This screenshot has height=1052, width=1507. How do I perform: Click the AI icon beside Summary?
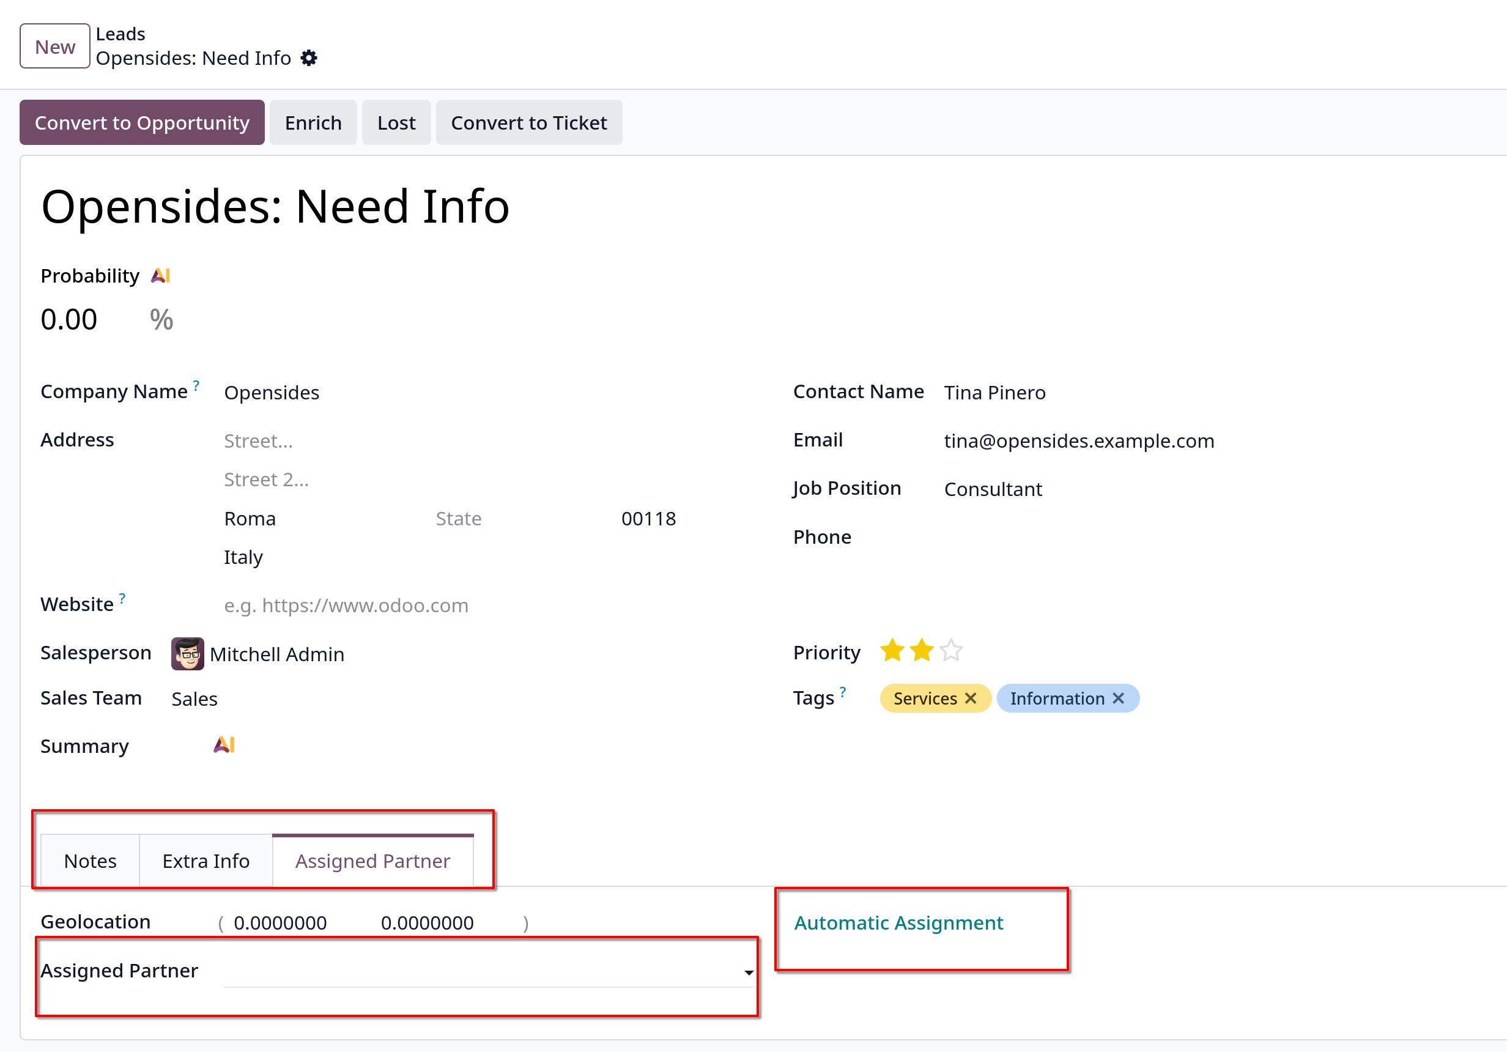click(x=224, y=745)
